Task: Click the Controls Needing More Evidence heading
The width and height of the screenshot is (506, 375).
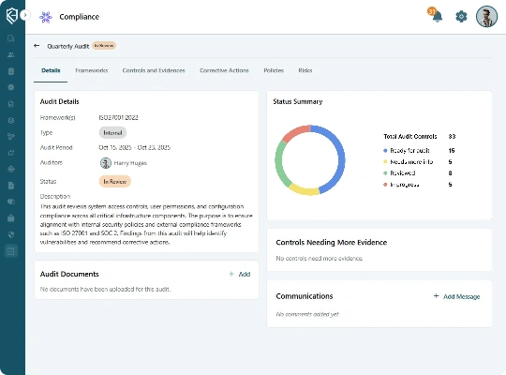Action: point(332,243)
